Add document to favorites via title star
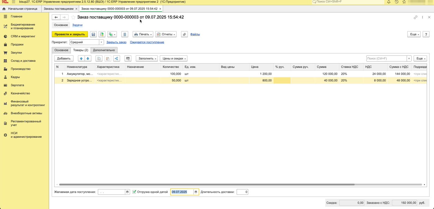 click(73, 17)
